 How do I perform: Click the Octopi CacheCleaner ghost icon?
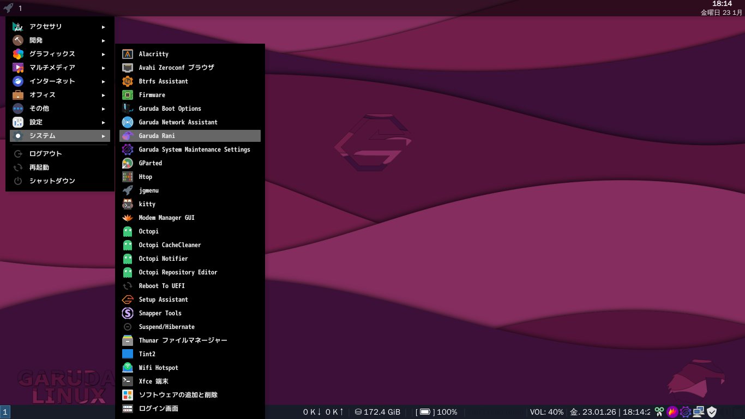pos(128,245)
